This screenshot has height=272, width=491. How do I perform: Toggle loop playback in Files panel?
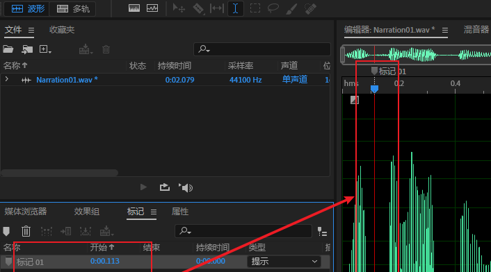[164, 187]
